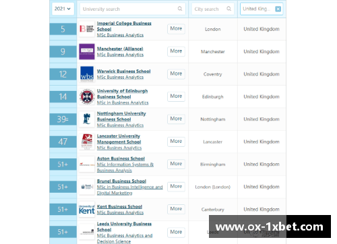Clear the United Kingdom country filter
Viewport: 337px width, 244px height.
(278, 9)
